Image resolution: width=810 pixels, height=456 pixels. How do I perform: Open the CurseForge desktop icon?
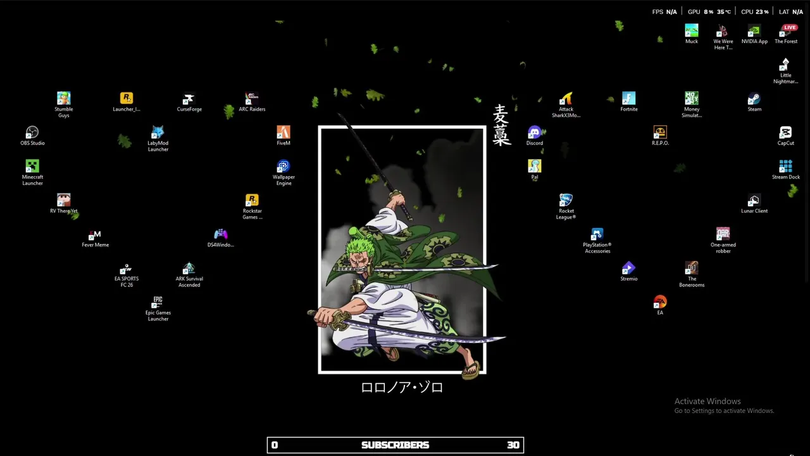click(x=189, y=101)
